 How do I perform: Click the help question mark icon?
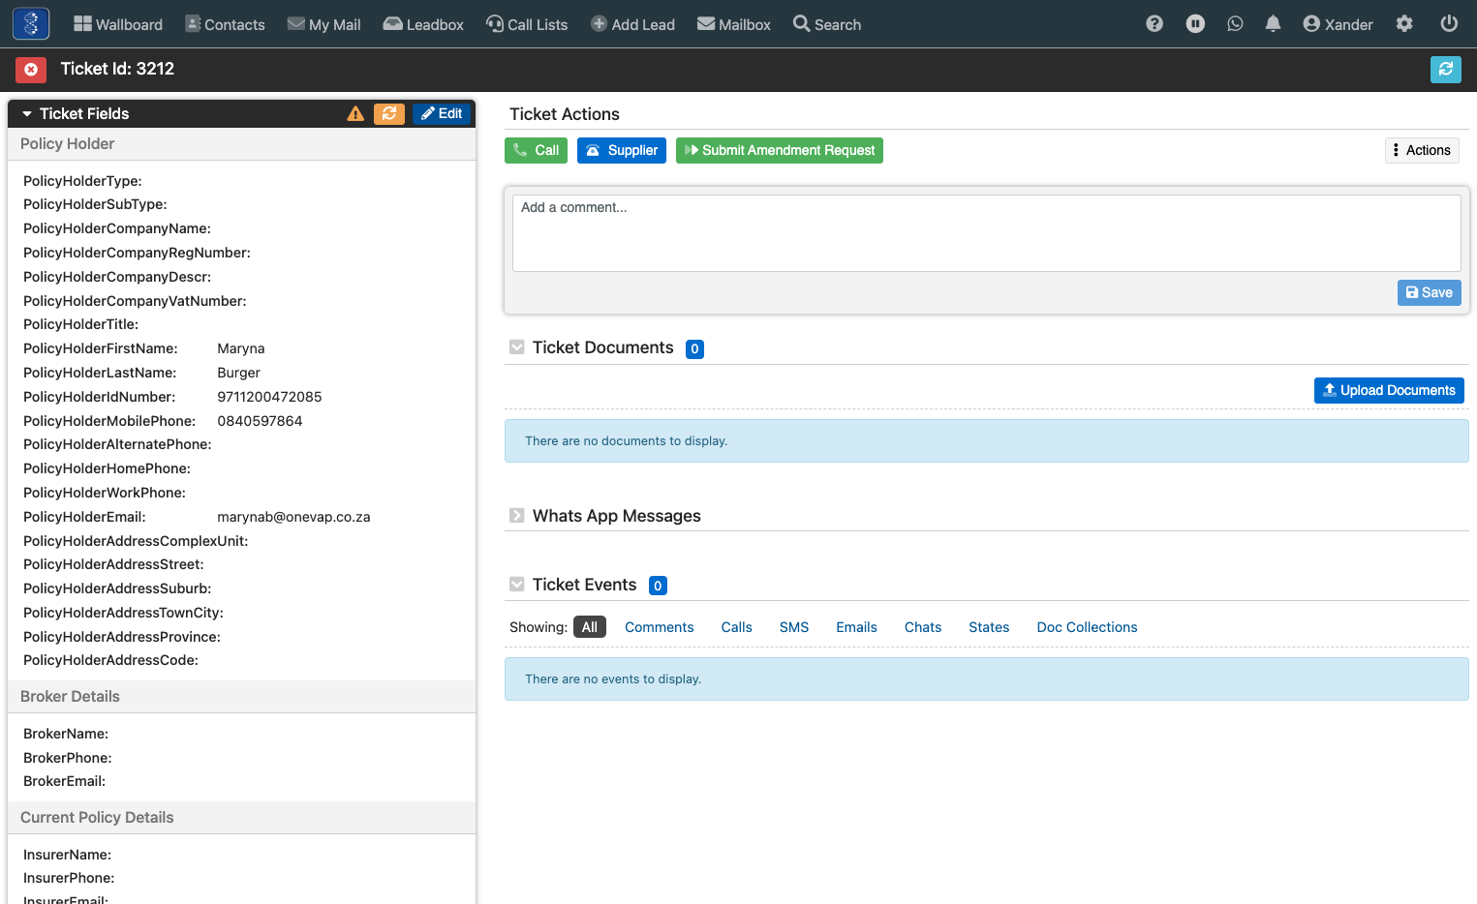click(x=1154, y=24)
